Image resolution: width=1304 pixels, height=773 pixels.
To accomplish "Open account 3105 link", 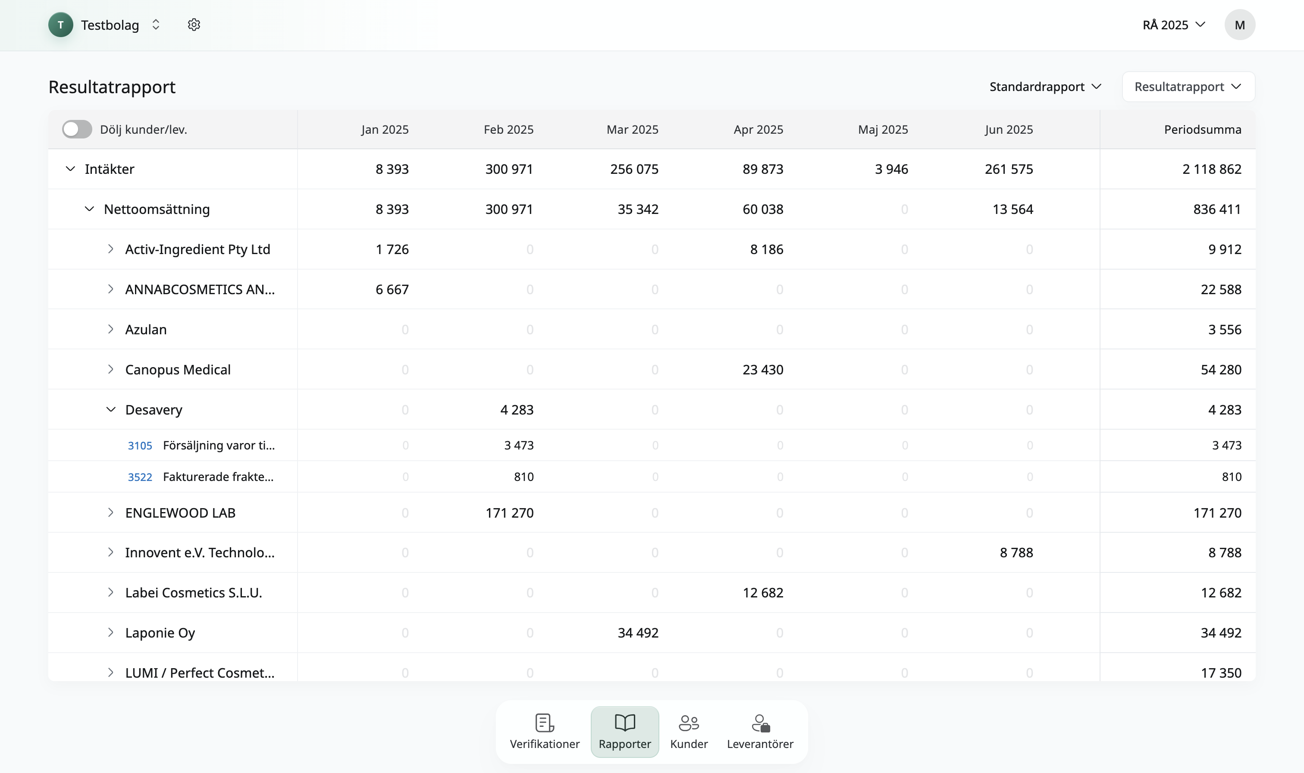I will (x=140, y=445).
